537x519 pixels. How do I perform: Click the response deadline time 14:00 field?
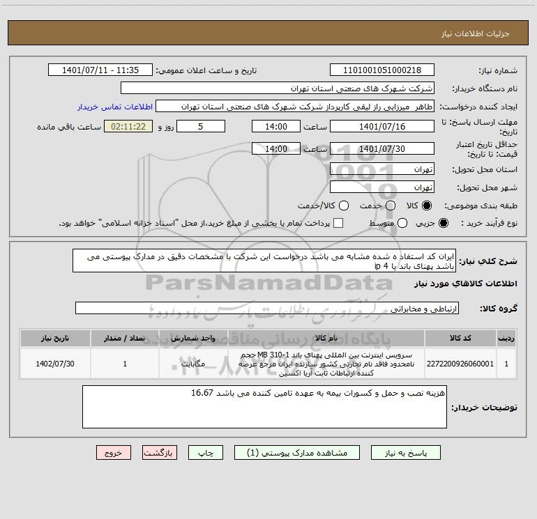coord(276,127)
